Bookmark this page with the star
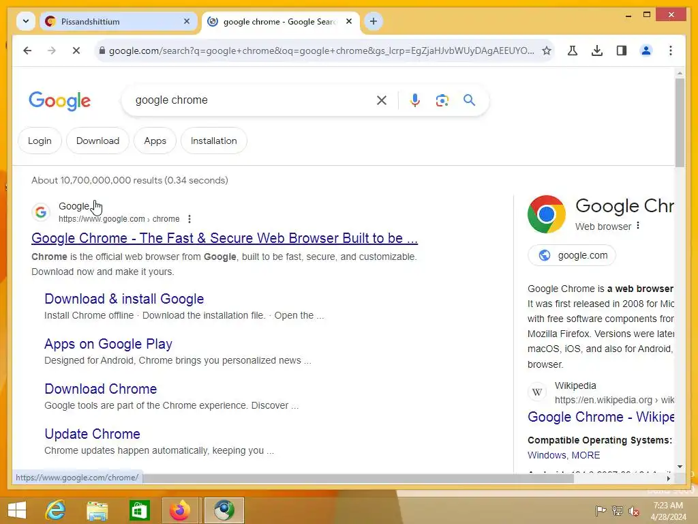698x524 pixels. coord(547,50)
